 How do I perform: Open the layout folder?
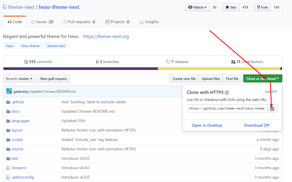[17, 130]
